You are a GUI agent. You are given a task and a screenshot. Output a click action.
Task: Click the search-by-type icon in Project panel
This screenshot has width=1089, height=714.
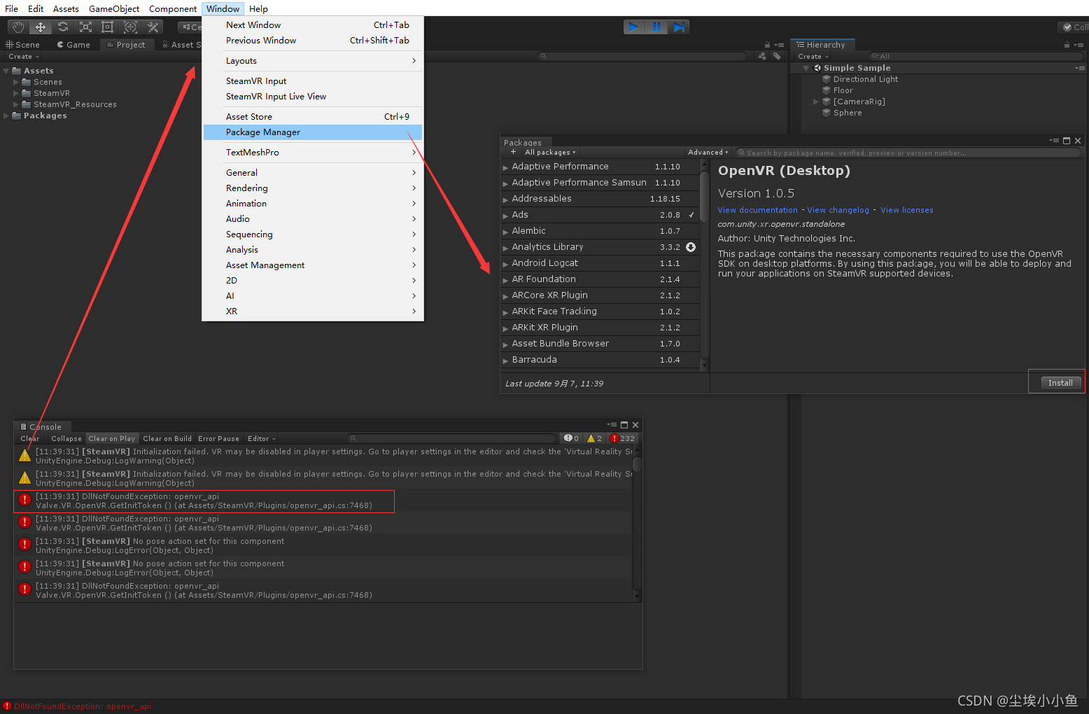tap(762, 56)
